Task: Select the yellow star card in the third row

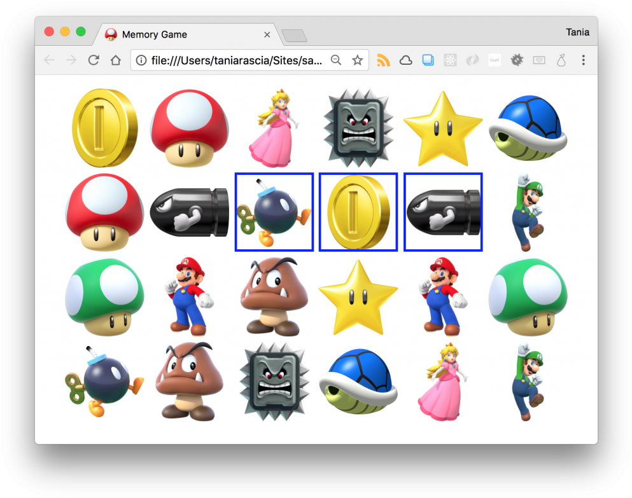Action: pos(358,298)
